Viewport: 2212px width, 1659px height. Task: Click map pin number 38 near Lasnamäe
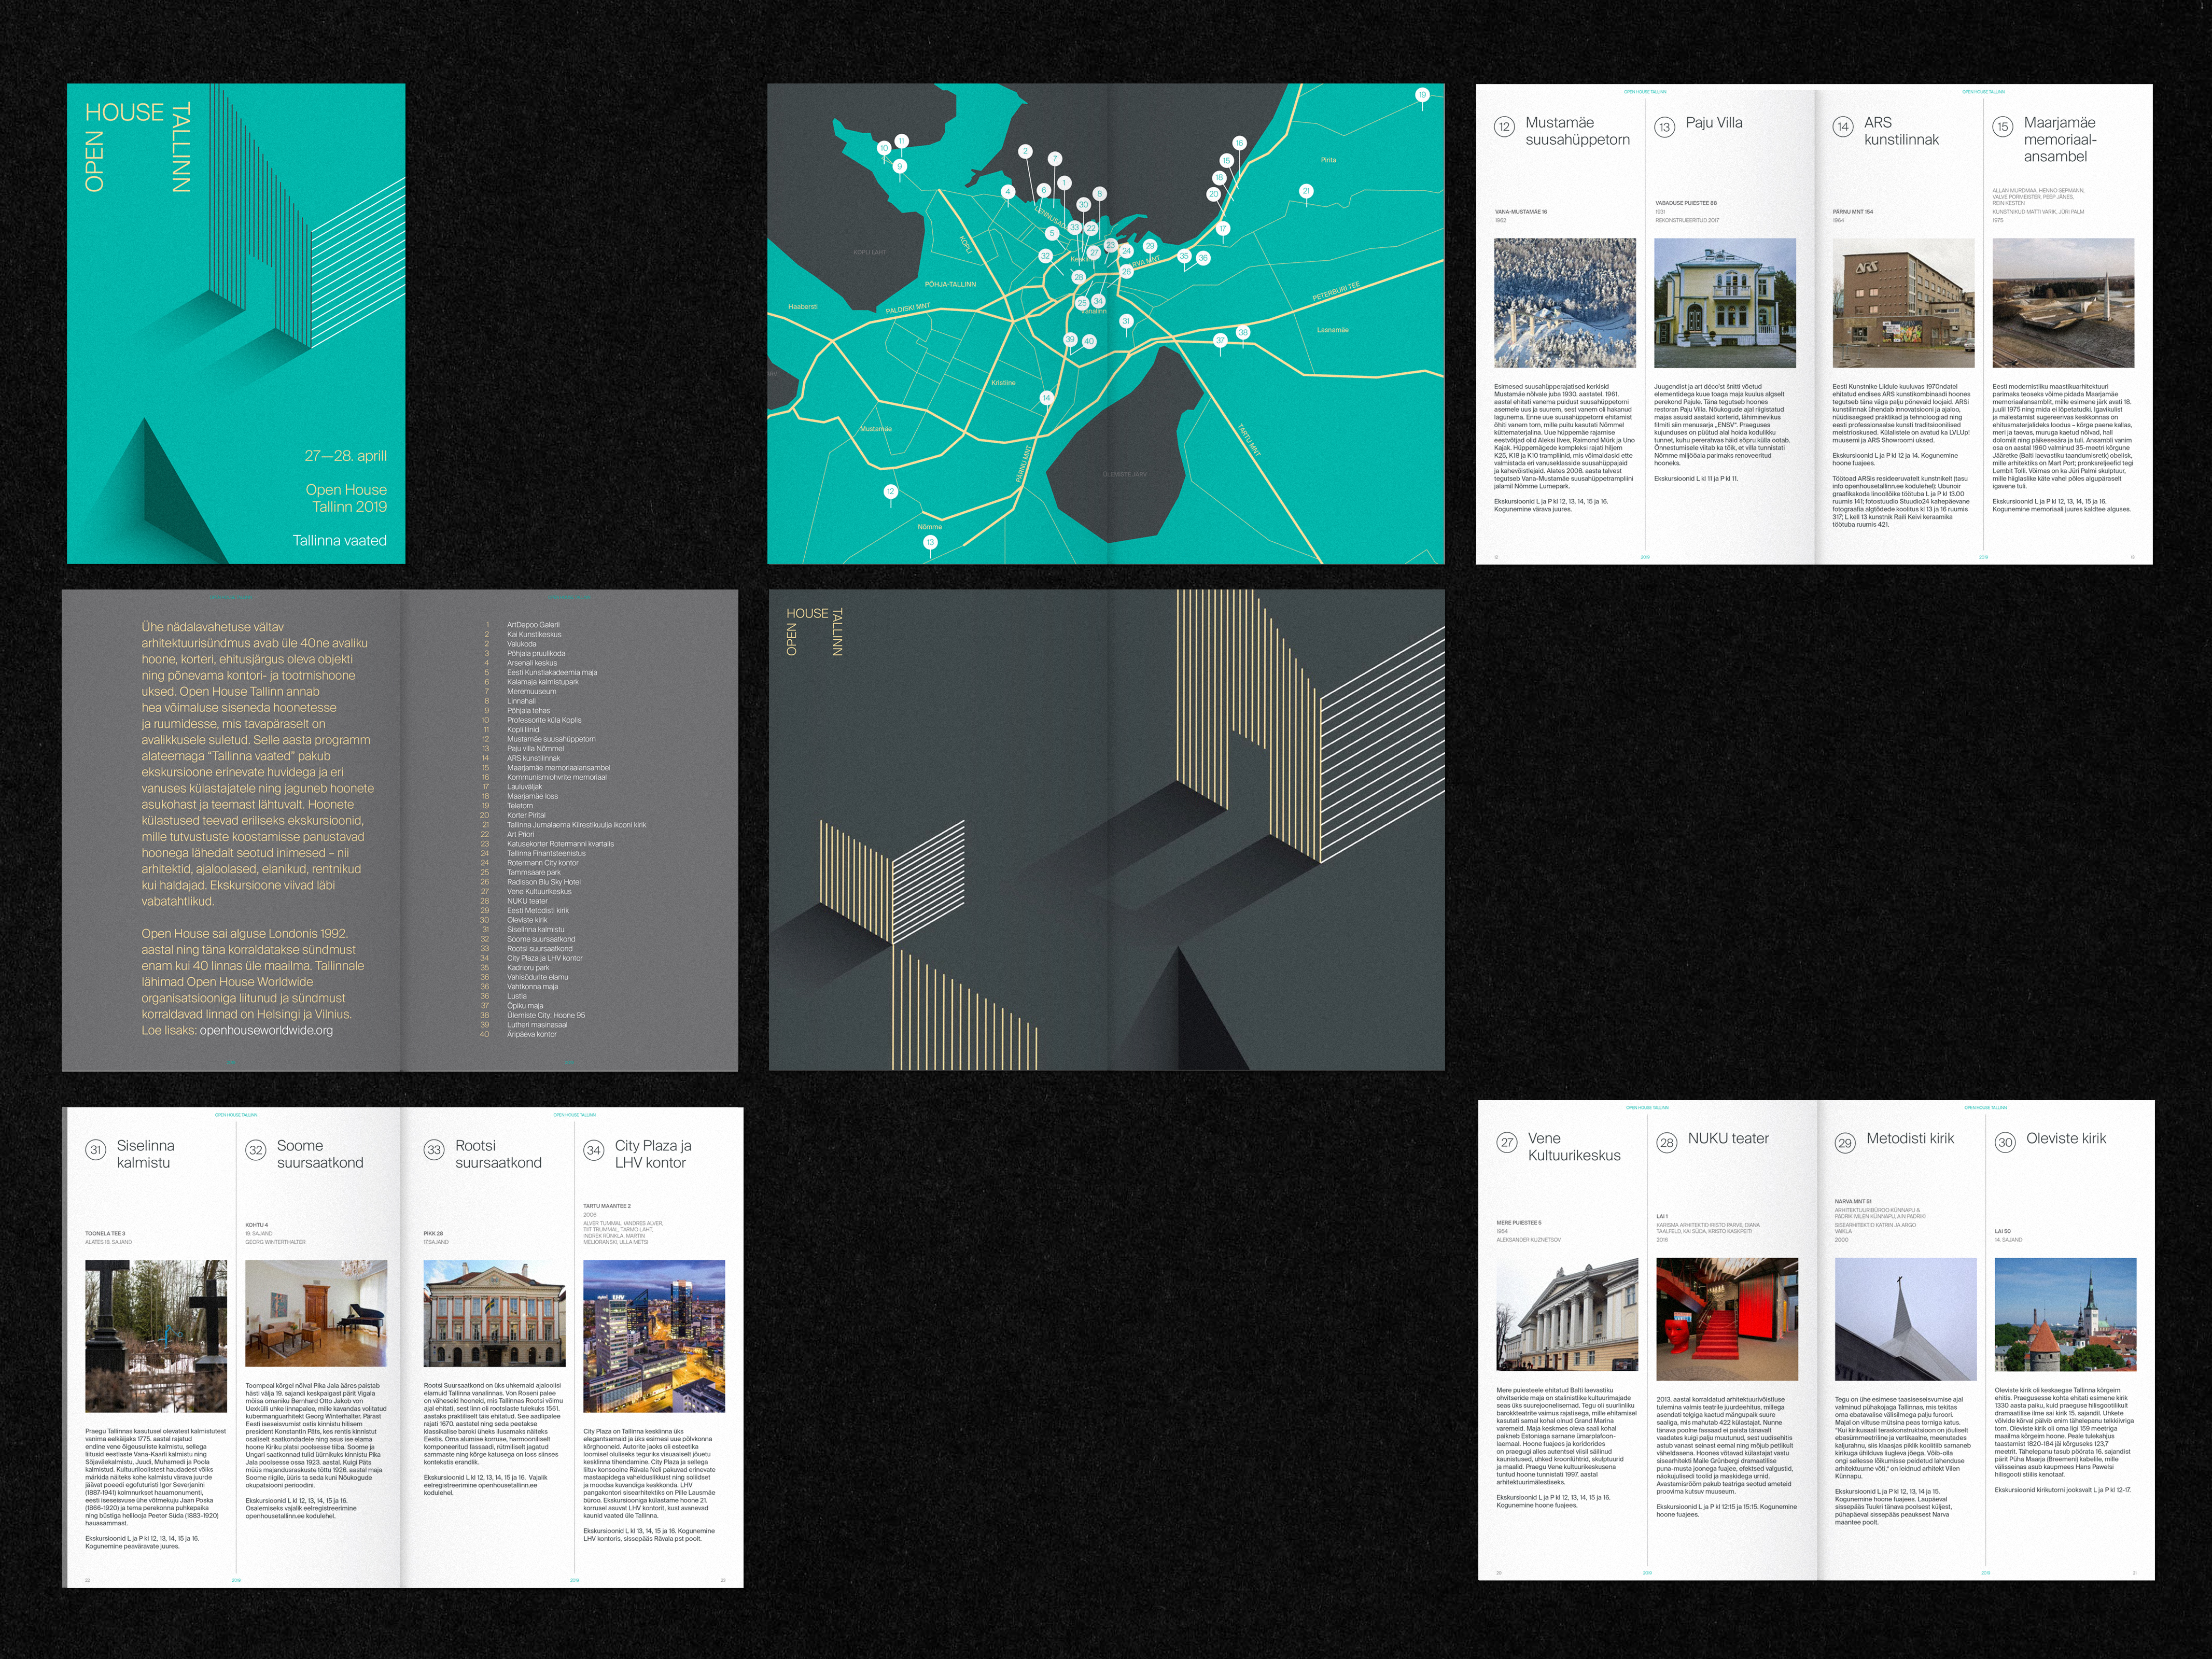[x=1243, y=332]
